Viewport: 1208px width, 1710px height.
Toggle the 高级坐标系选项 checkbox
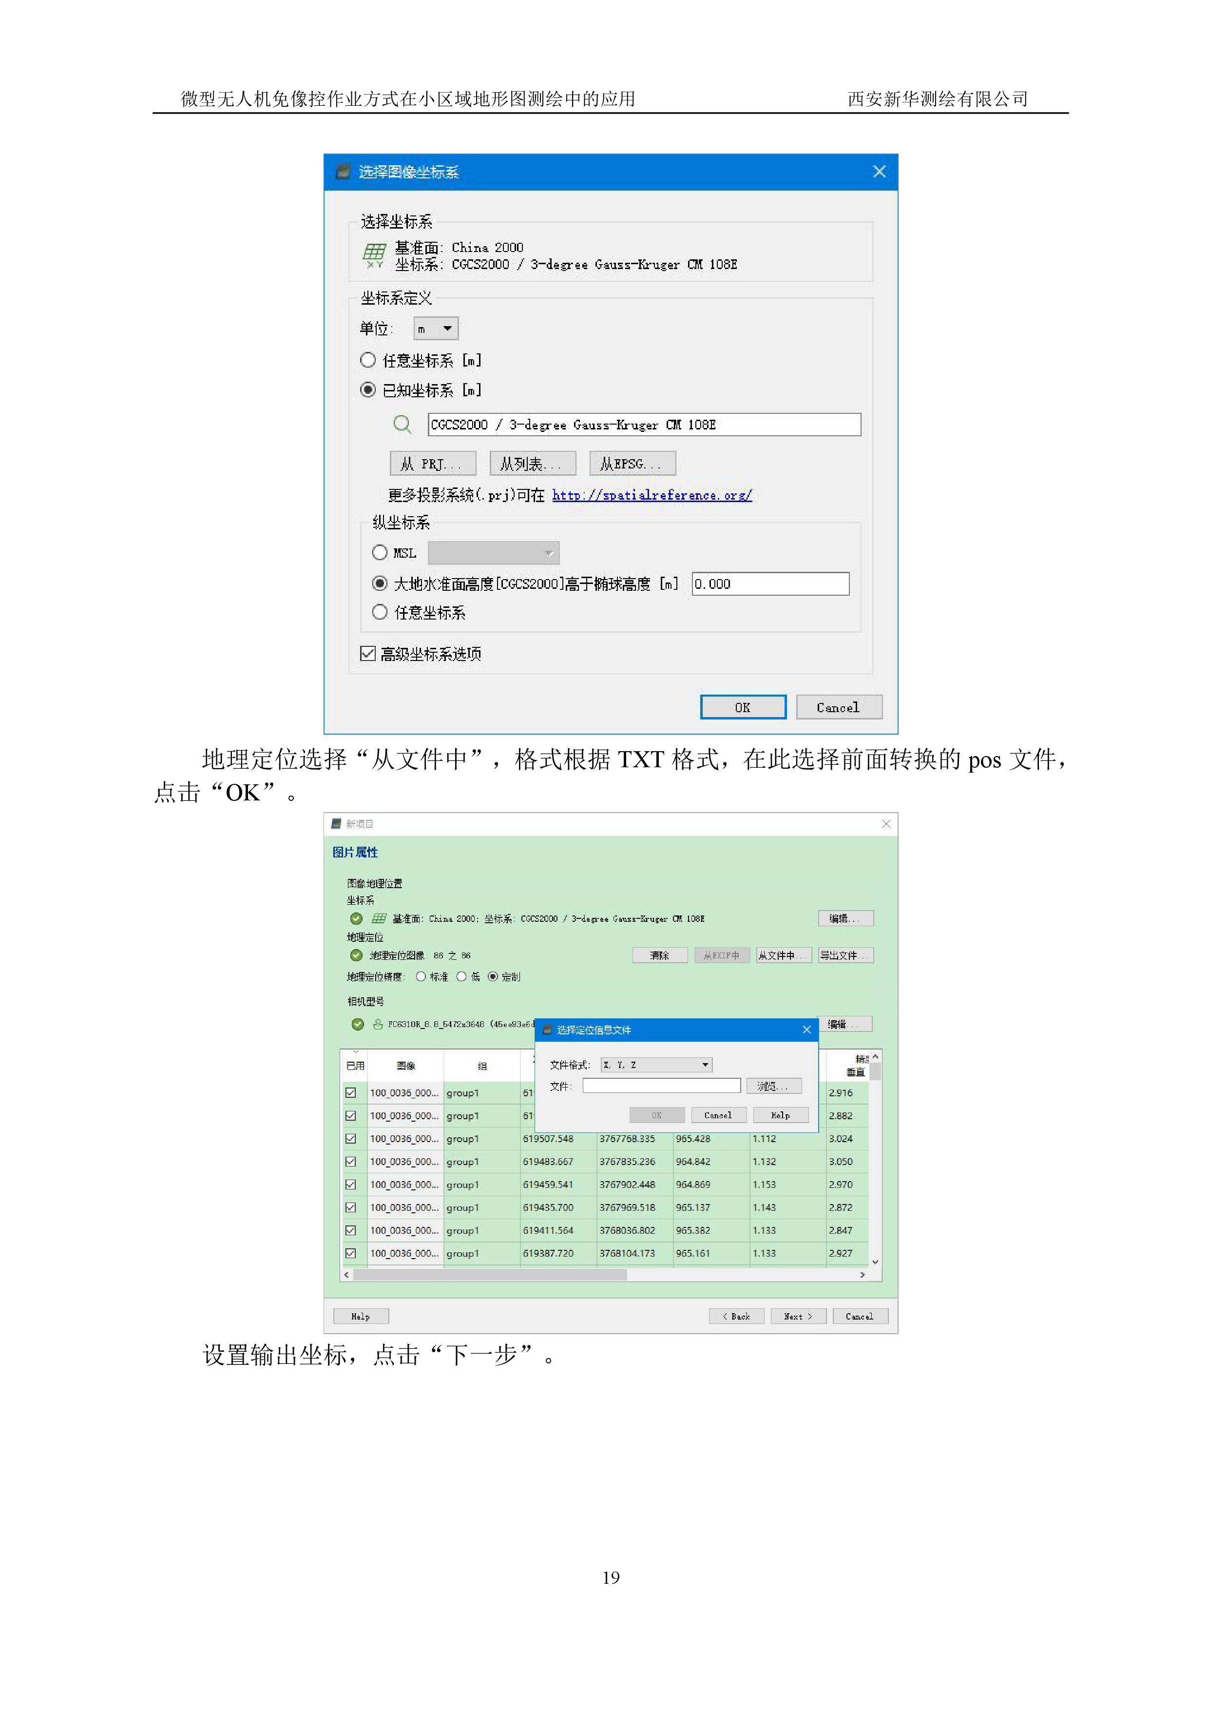point(368,654)
